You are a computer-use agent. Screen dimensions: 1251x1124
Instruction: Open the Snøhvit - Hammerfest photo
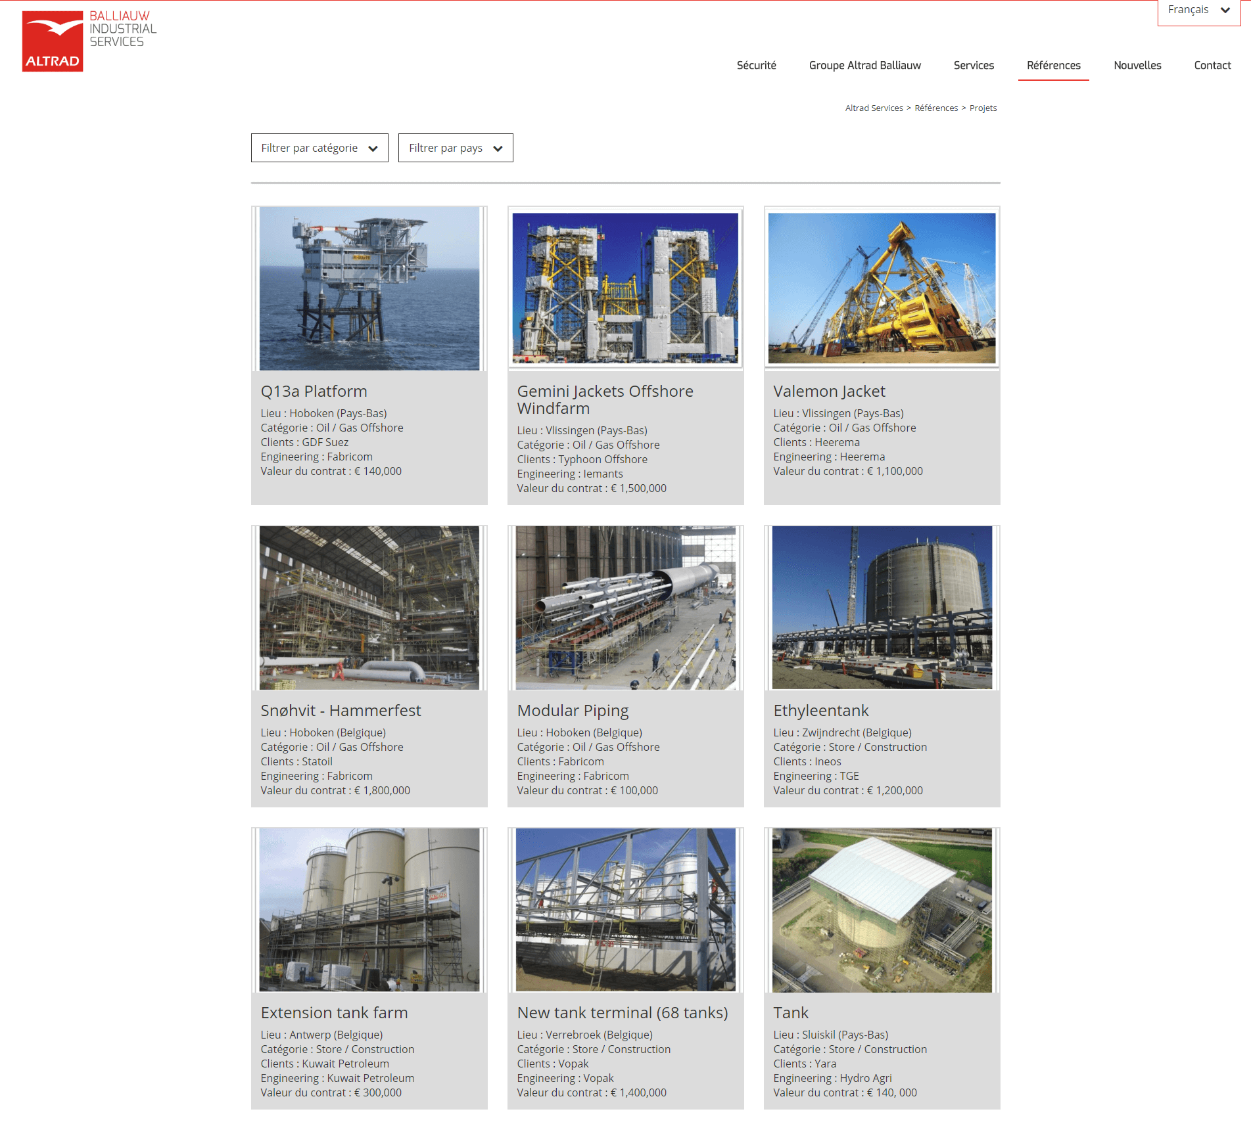(369, 608)
